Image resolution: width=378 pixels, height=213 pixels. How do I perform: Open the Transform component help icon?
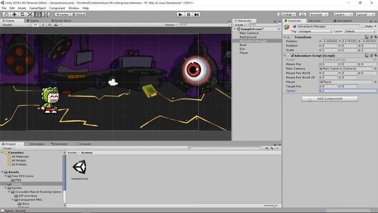coord(367,37)
